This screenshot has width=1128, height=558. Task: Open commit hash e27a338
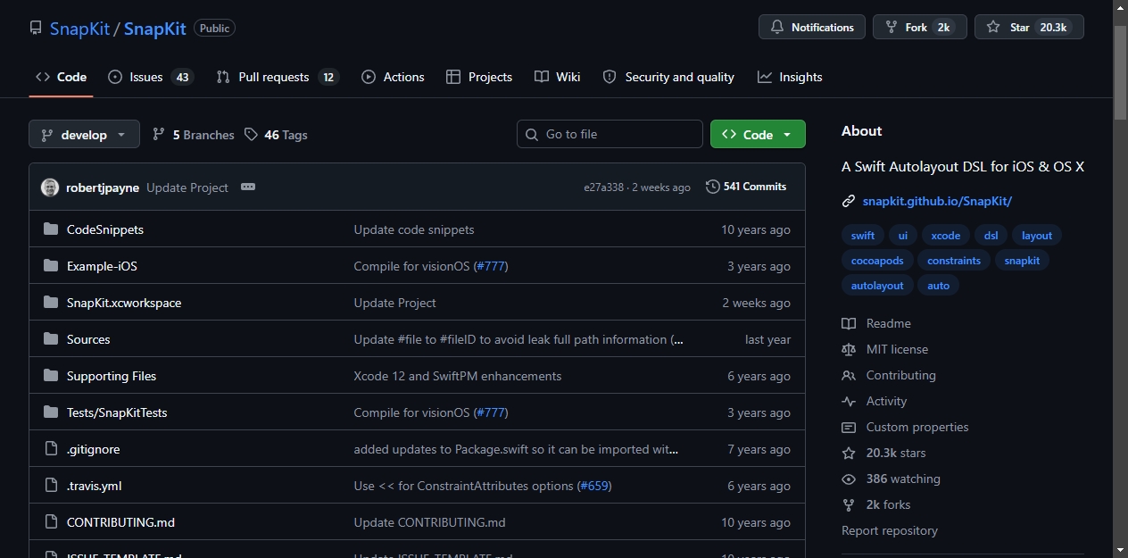(604, 187)
